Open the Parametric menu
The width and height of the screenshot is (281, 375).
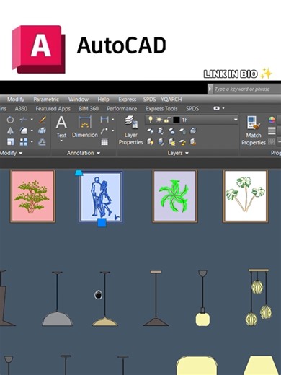[46, 100]
